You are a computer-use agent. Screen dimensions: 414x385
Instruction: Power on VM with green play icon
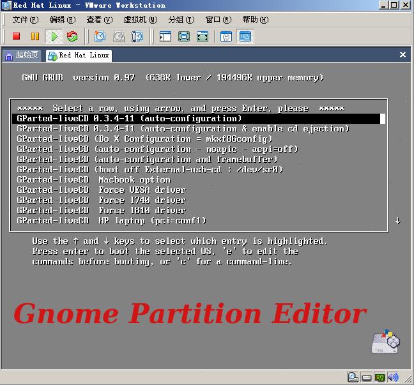54,36
